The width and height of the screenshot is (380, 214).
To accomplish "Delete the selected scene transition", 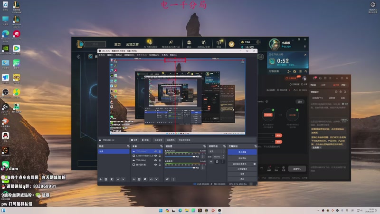I will tap(217, 162).
